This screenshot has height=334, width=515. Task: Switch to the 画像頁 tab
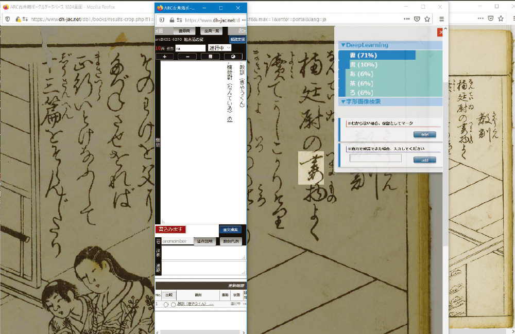pos(184,31)
